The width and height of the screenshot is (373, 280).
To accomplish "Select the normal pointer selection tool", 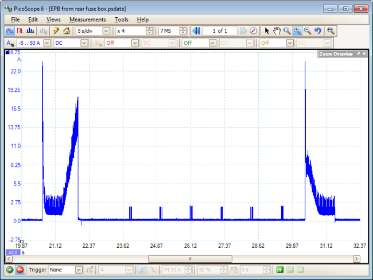I will tap(267, 31).
